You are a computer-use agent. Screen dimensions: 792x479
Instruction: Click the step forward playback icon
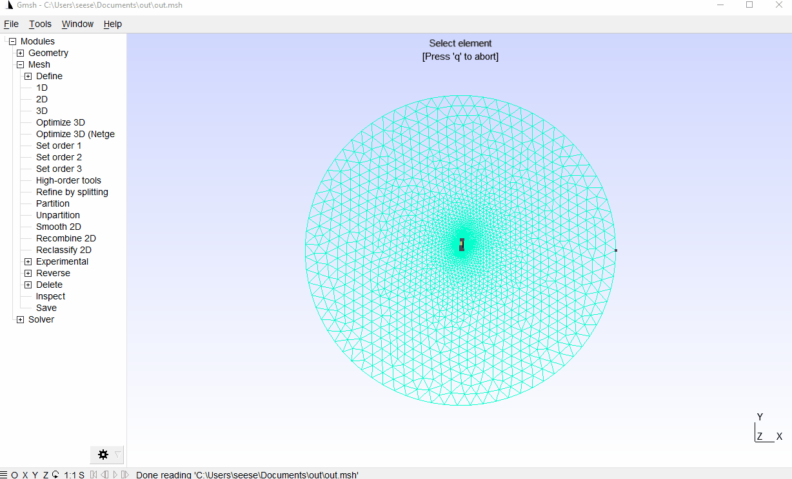pyautogui.click(x=125, y=475)
